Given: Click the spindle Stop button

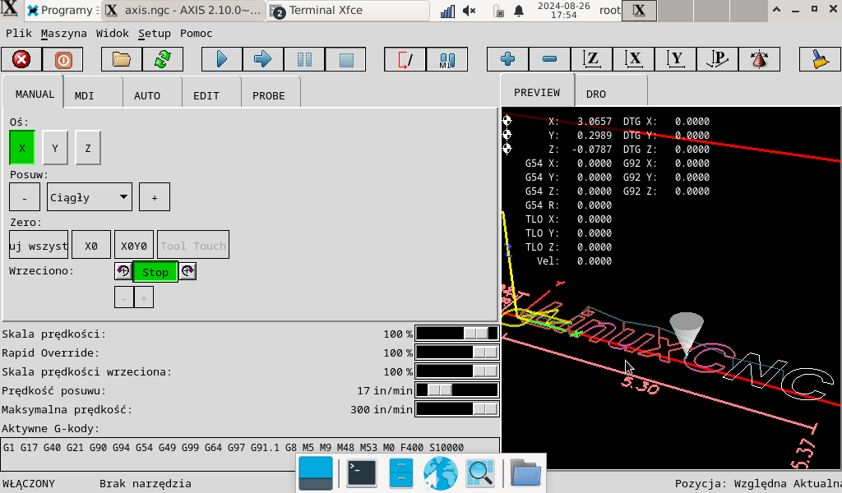Looking at the screenshot, I should tap(155, 272).
